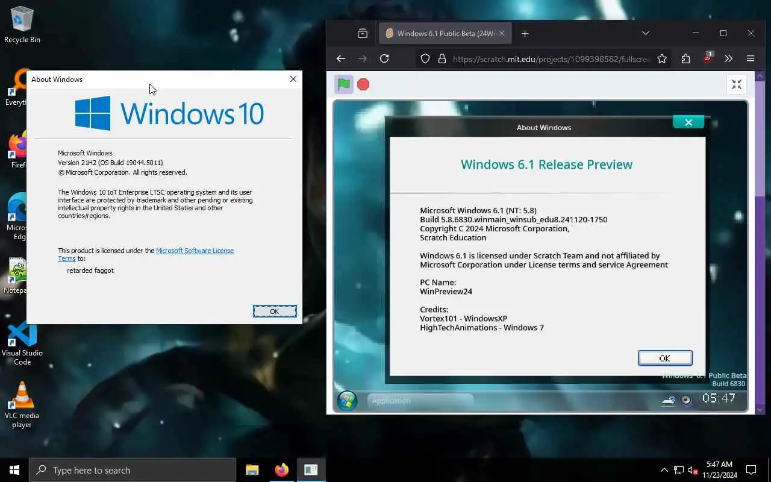Open the Windows Start menu
This screenshot has height=482, width=771.
click(14, 470)
